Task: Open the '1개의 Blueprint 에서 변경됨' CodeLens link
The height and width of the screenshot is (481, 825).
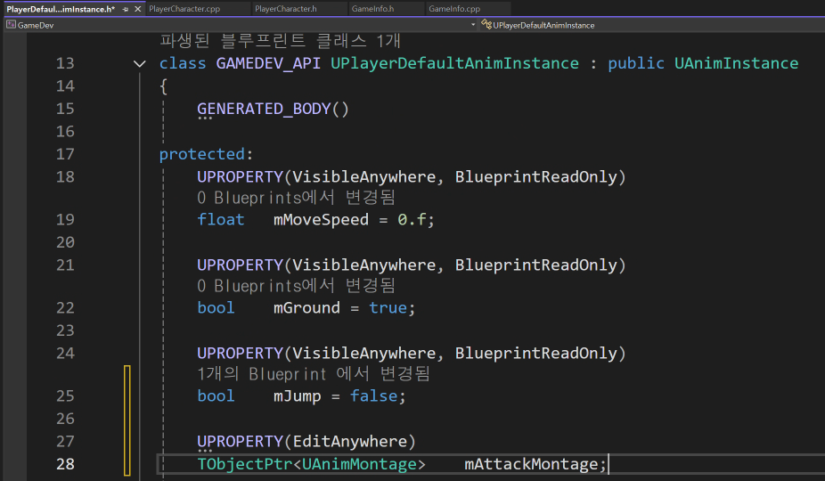Action: coord(314,374)
